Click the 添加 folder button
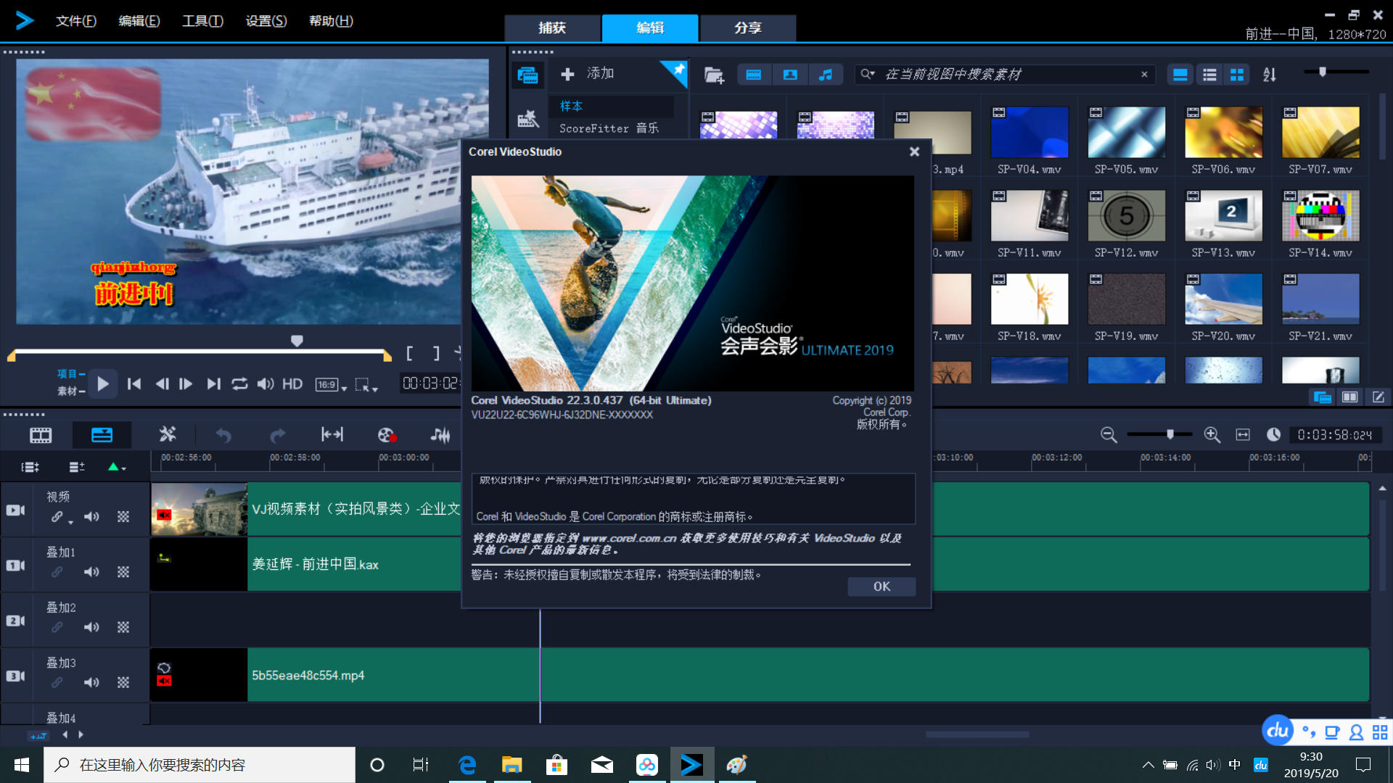Image resolution: width=1393 pixels, height=783 pixels. click(588, 74)
